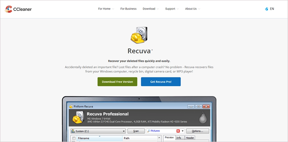This screenshot has height=142, width=288.
Task: Open the System (C:) drive dropdown
Action: coord(98,131)
